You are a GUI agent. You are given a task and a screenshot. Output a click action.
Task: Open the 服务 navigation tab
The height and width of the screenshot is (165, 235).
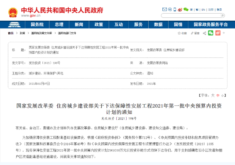tap(138, 24)
